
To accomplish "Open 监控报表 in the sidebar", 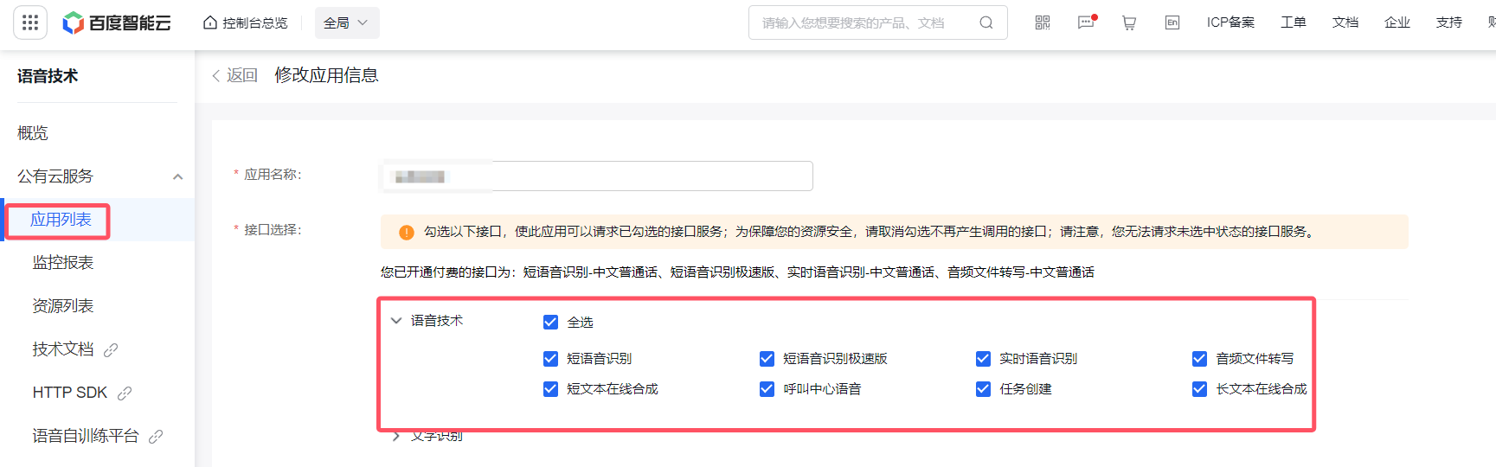I will pyautogui.click(x=63, y=263).
